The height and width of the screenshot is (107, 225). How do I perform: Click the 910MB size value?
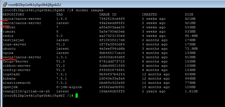click(x=190, y=57)
